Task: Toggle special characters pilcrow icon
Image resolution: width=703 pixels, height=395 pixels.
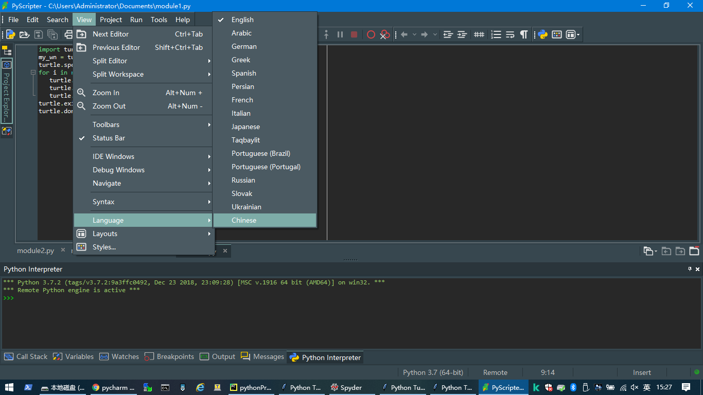Action: pos(524,34)
